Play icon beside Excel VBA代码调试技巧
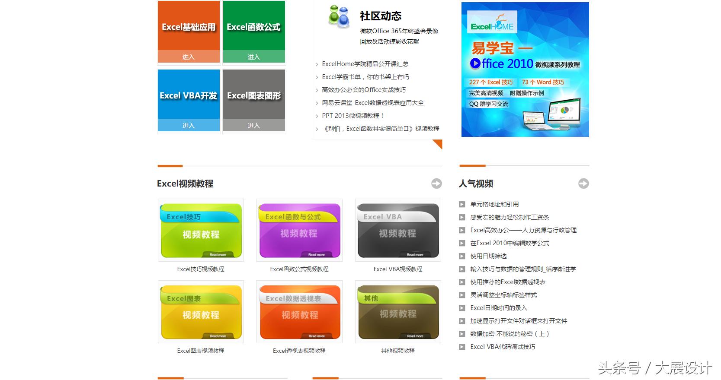The height and width of the screenshot is (380, 721). tap(462, 347)
